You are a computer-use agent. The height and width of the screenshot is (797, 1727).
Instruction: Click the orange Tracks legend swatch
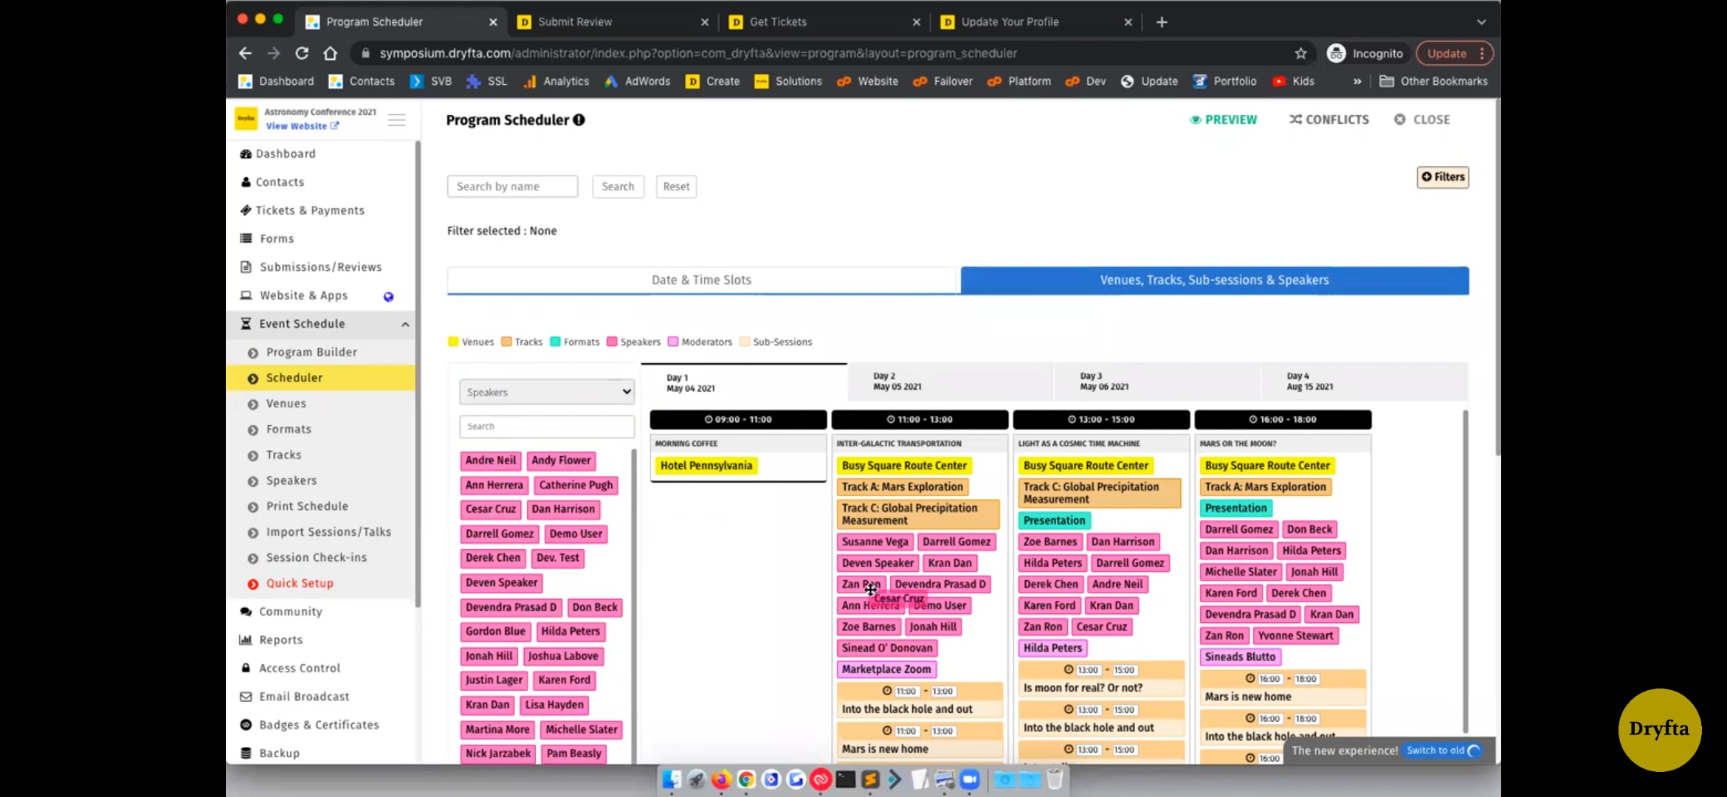[x=506, y=342]
